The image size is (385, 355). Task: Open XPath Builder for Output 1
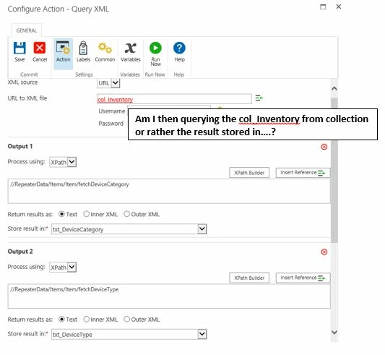[x=249, y=173]
